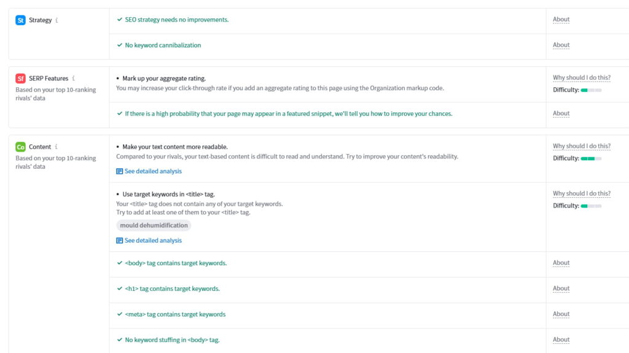Click the document icon beside readability detailed analysis
This screenshot has height=353, width=629.
(120, 171)
